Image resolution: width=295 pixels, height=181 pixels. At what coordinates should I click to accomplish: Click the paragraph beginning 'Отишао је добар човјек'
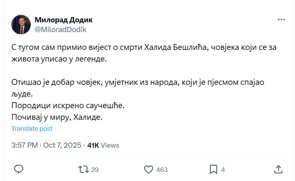click(x=138, y=88)
